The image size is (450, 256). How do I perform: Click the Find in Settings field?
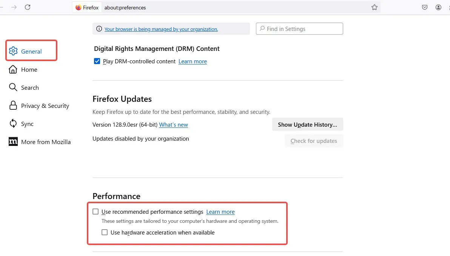(299, 29)
